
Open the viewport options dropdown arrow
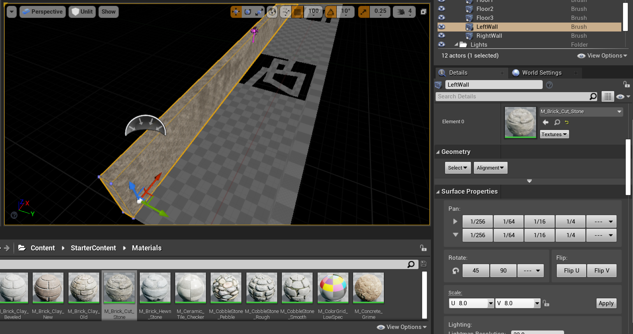pos(12,12)
